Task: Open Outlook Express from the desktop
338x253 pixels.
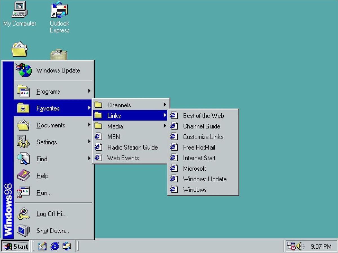Action: [59, 11]
